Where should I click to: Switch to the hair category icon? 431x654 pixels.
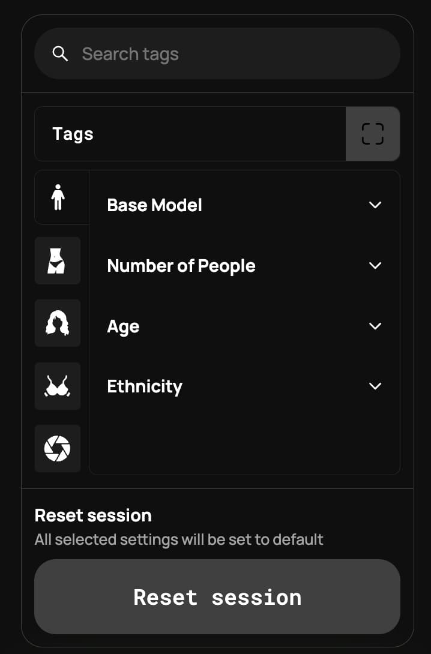tap(58, 323)
